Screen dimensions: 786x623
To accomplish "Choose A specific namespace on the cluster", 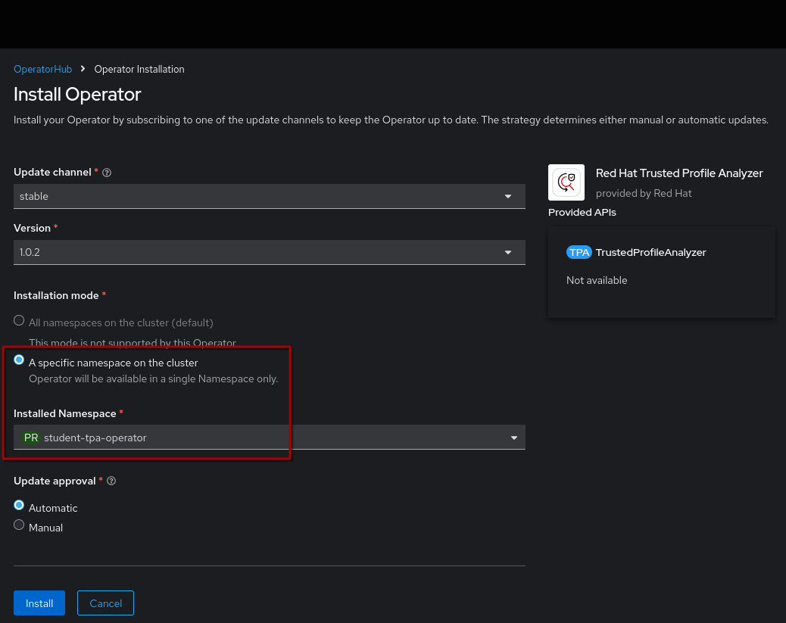I will pos(20,360).
